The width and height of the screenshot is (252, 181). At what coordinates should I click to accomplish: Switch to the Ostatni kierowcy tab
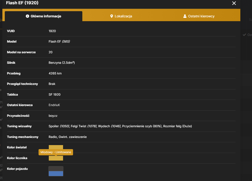tap(199, 16)
